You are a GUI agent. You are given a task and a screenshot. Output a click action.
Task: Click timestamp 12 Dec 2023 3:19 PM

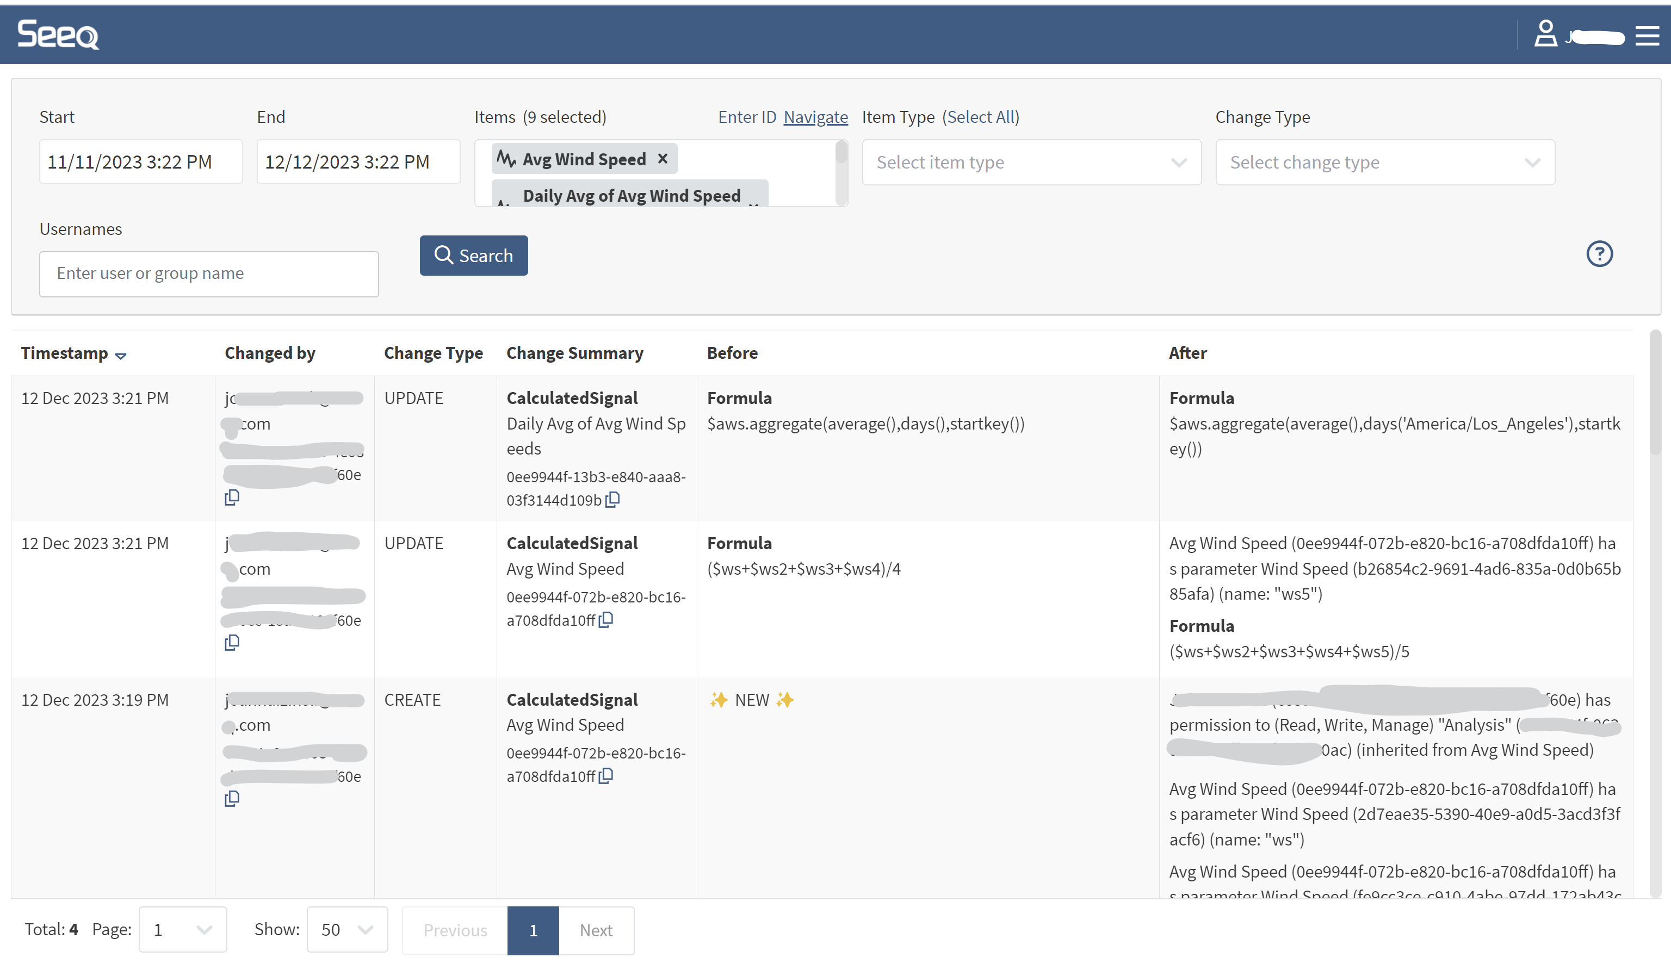coord(95,699)
